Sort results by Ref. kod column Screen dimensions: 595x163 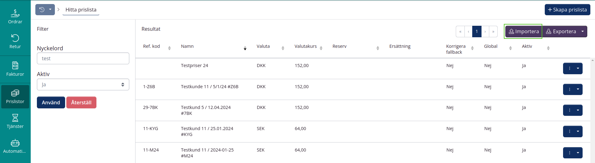coord(169,48)
